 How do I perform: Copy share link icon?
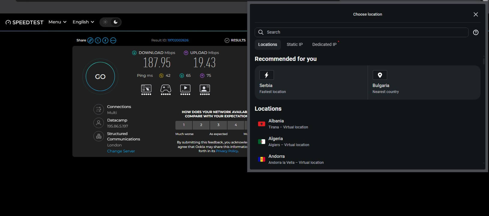pyautogui.click(x=90, y=40)
